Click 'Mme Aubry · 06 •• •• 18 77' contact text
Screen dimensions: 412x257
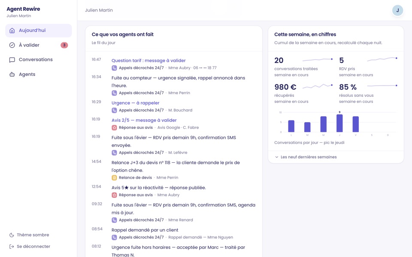tap(192, 68)
